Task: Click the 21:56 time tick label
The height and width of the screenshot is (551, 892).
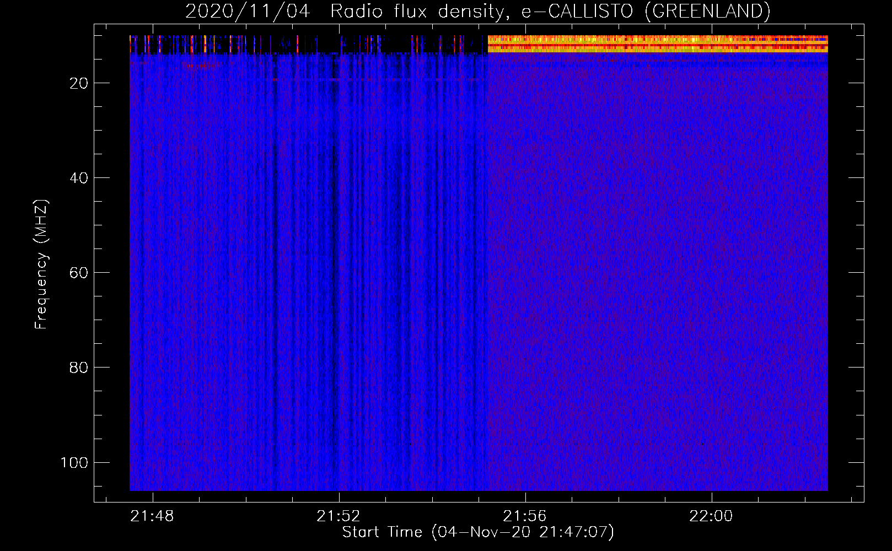Action: click(x=525, y=516)
